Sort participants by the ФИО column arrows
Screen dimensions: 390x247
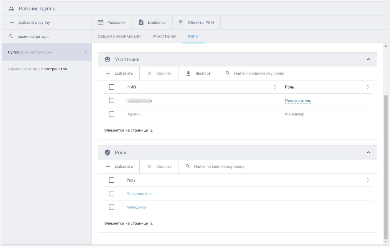(x=275, y=87)
